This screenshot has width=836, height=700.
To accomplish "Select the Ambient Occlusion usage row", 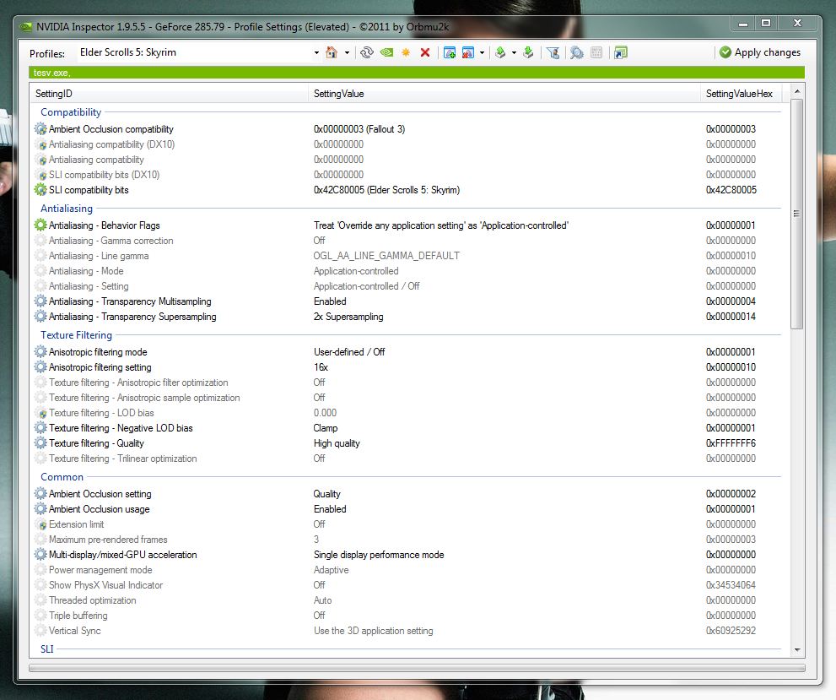I will 100,509.
